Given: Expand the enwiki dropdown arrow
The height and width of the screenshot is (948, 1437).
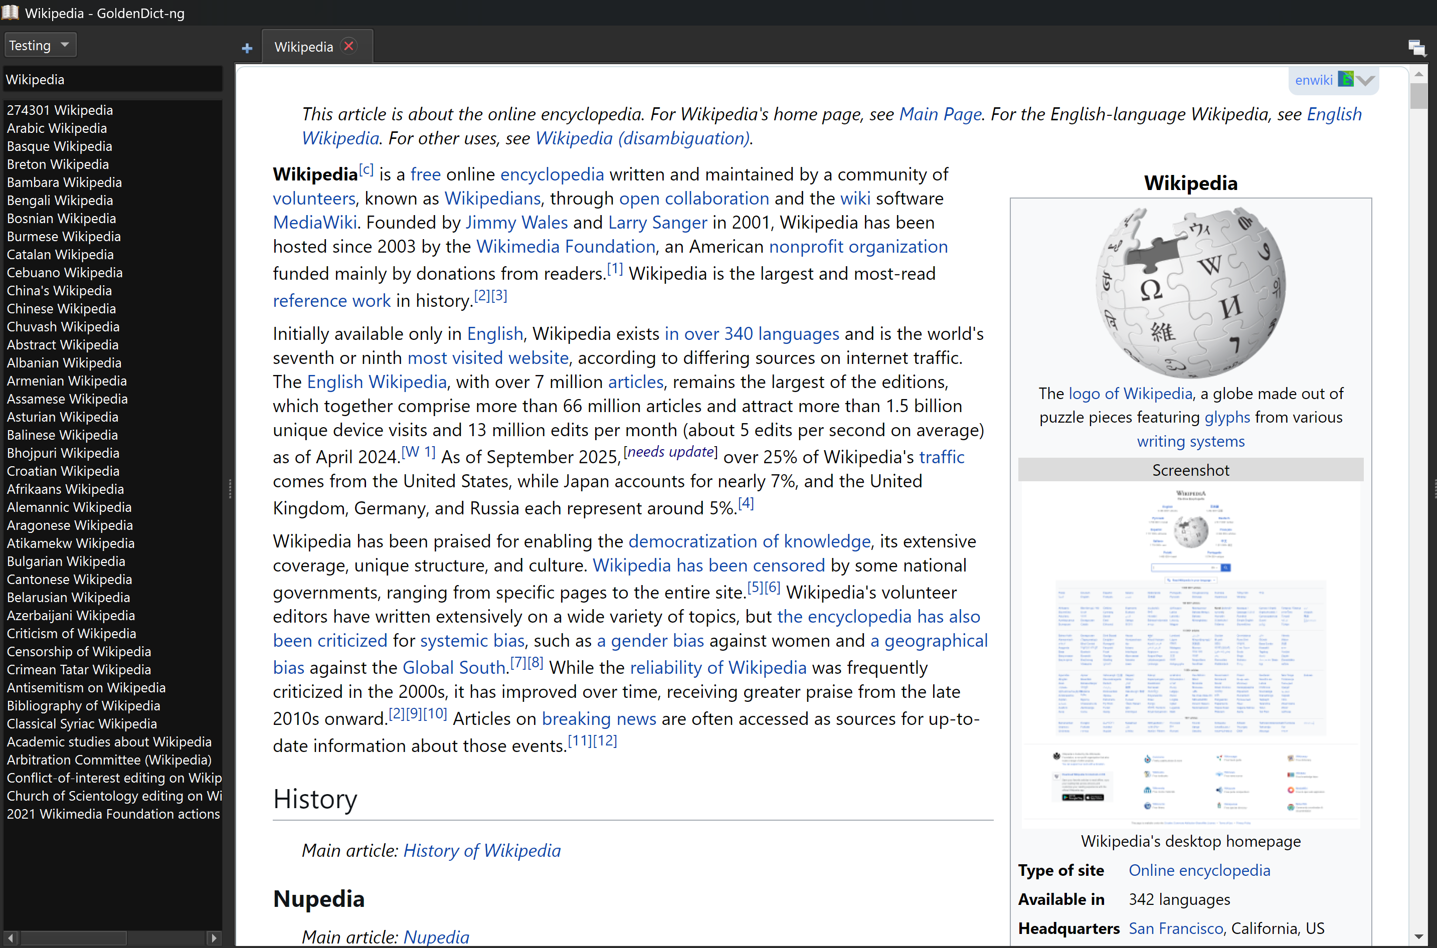Looking at the screenshot, I should [1365, 80].
